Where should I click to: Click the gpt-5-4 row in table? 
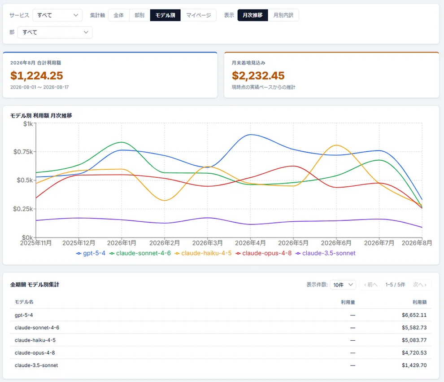[x=221, y=315]
